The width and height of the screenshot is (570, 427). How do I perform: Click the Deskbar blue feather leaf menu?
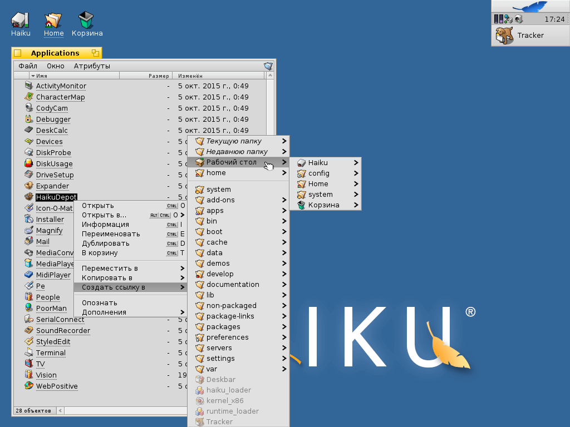pyautogui.click(x=530, y=6)
